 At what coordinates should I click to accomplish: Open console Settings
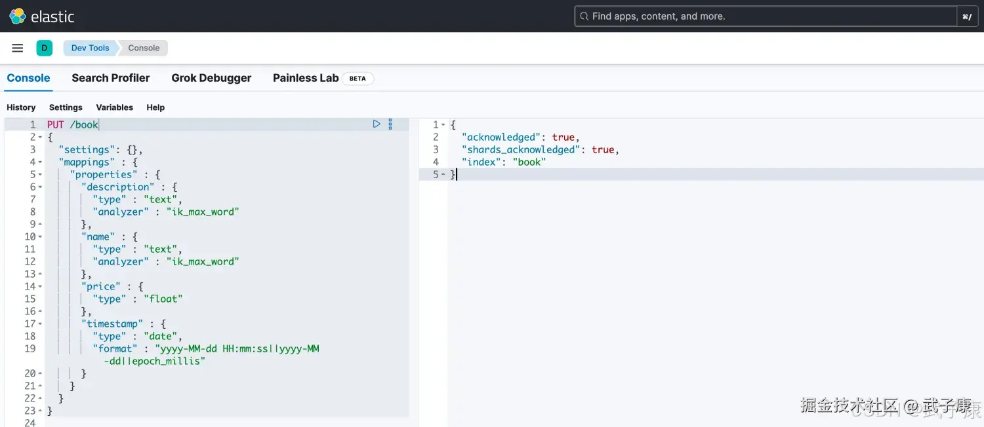(66, 107)
